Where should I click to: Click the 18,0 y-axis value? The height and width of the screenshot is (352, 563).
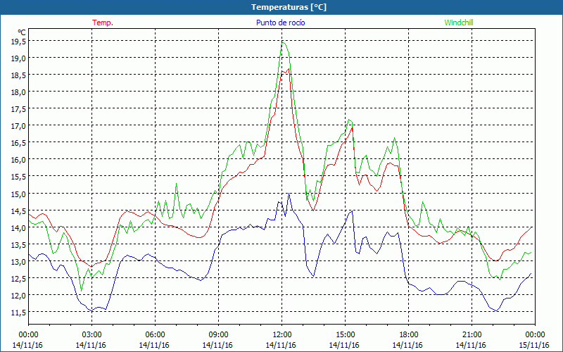tap(18, 92)
